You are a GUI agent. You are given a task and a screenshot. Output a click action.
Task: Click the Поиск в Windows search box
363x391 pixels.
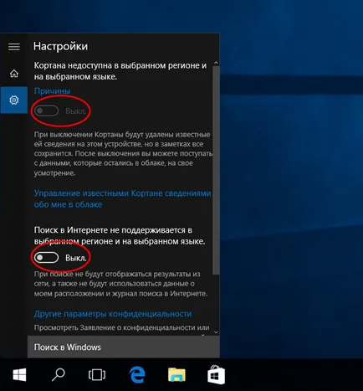124,347
